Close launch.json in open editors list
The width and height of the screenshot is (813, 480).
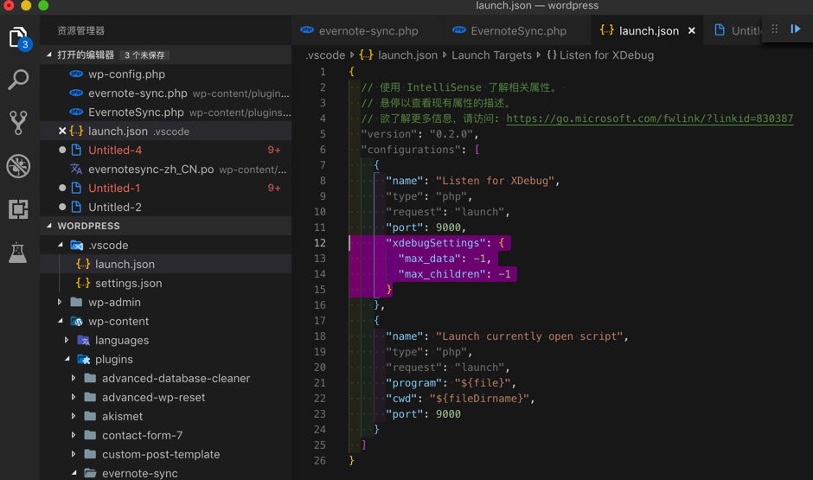click(x=62, y=131)
